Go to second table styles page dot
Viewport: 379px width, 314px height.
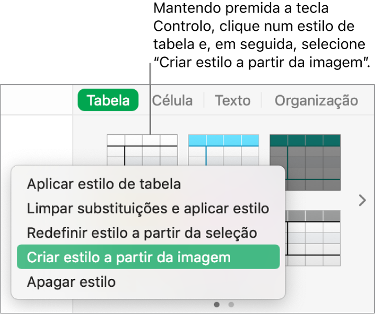pos(231,305)
